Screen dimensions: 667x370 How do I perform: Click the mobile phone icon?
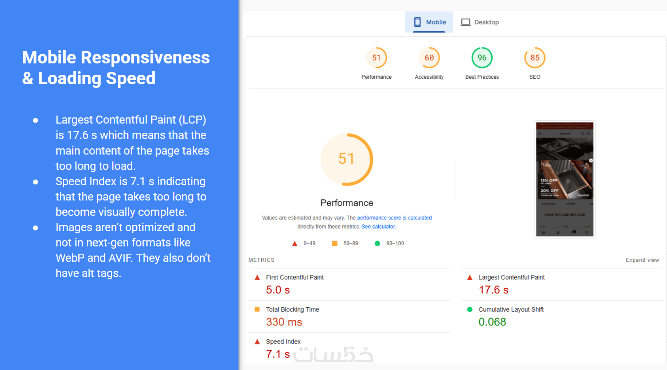[417, 22]
